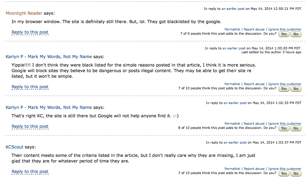Vote No on Moonlight Reader's post
This screenshot has width=307, height=180.
click(x=296, y=34)
